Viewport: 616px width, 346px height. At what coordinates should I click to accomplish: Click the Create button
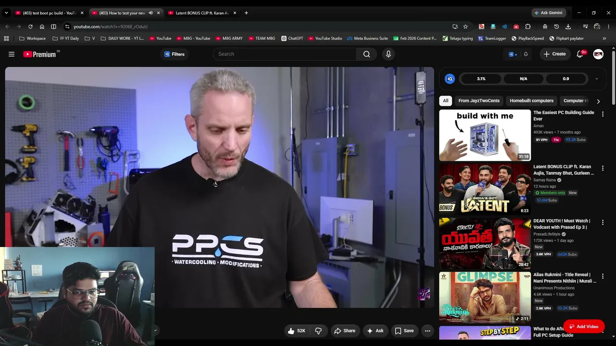tap(554, 54)
